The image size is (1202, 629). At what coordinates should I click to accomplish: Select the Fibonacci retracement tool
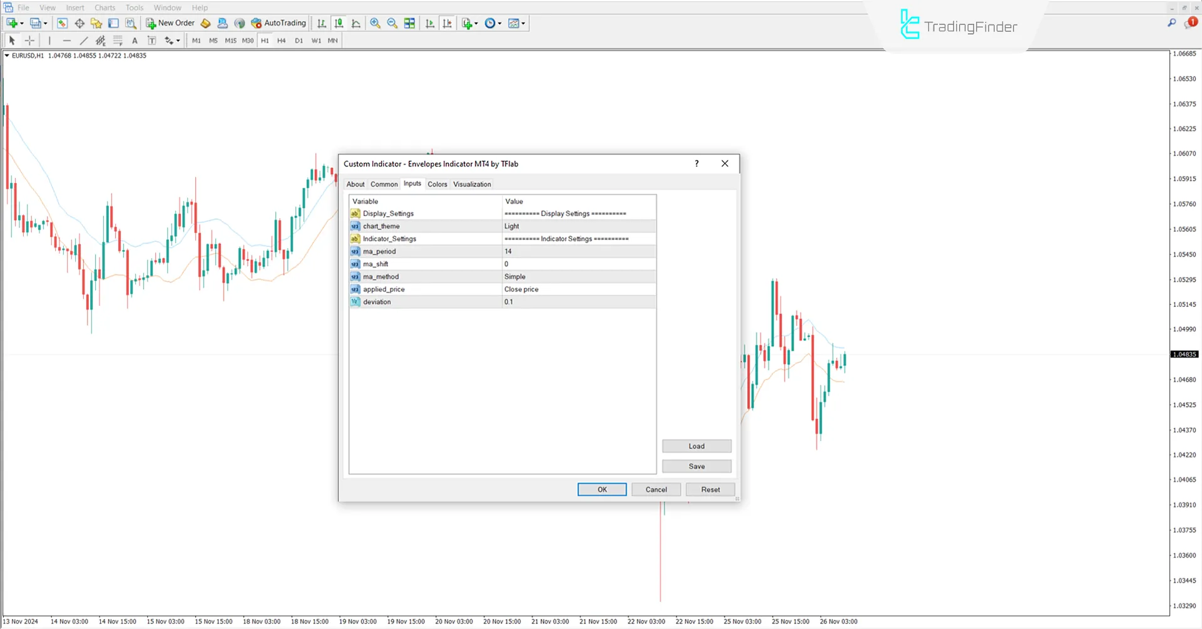click(x=118, y=40)
